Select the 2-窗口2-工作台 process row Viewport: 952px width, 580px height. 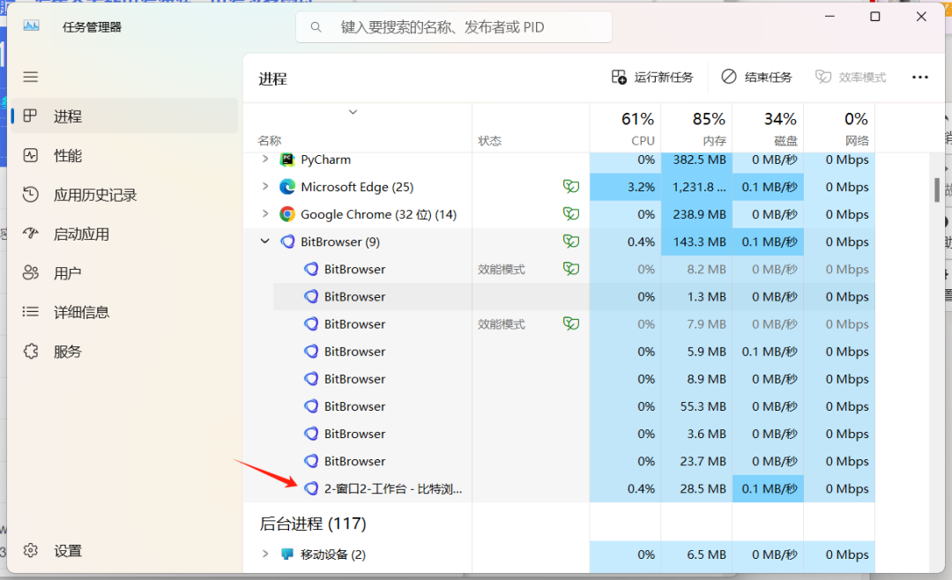click(x=574, y=488)
